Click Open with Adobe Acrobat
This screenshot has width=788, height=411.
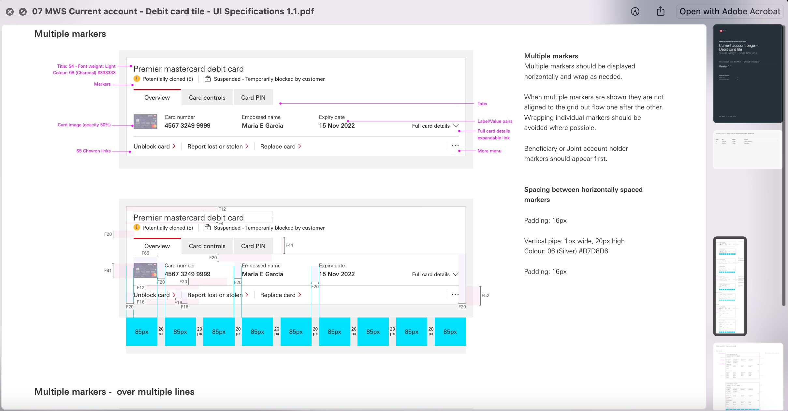pyautogui.click(x=730, y=12)
